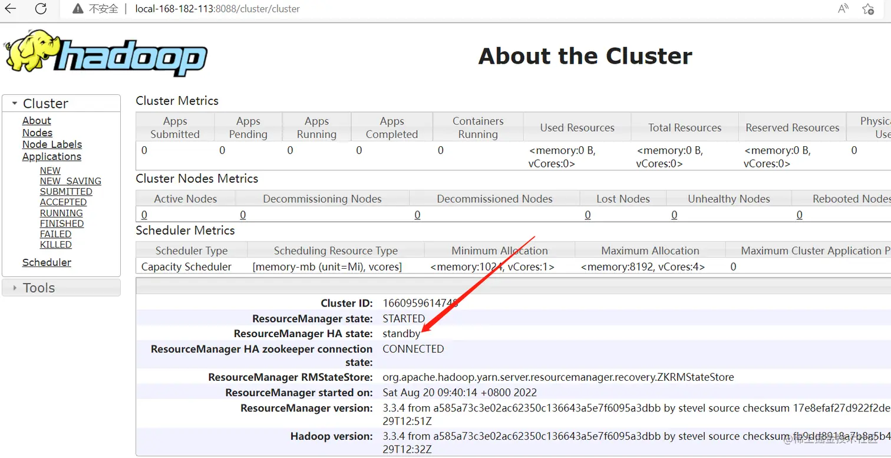891x458 pixels.
Task: Click the CONNECTED zookeeper state value
Action: [413, 349]
